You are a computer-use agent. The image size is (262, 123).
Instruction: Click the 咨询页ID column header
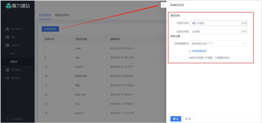point(49,39)
